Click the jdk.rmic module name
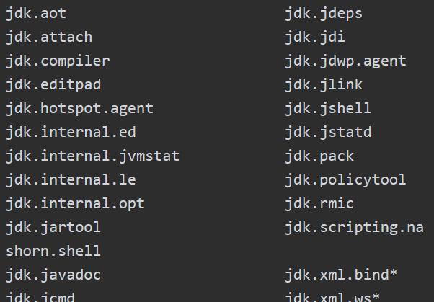 coord(319,204)
